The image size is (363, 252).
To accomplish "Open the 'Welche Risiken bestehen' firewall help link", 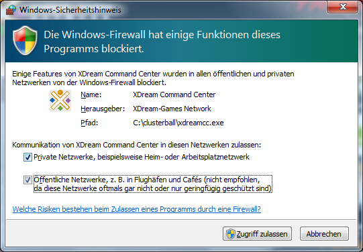I will pos(137,209).
